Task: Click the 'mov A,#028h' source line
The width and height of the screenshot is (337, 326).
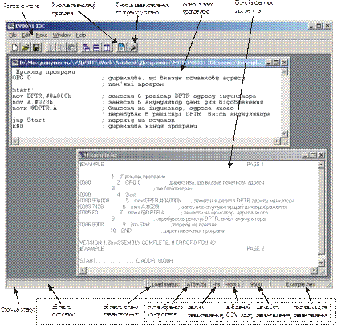Action: (33, 102)
